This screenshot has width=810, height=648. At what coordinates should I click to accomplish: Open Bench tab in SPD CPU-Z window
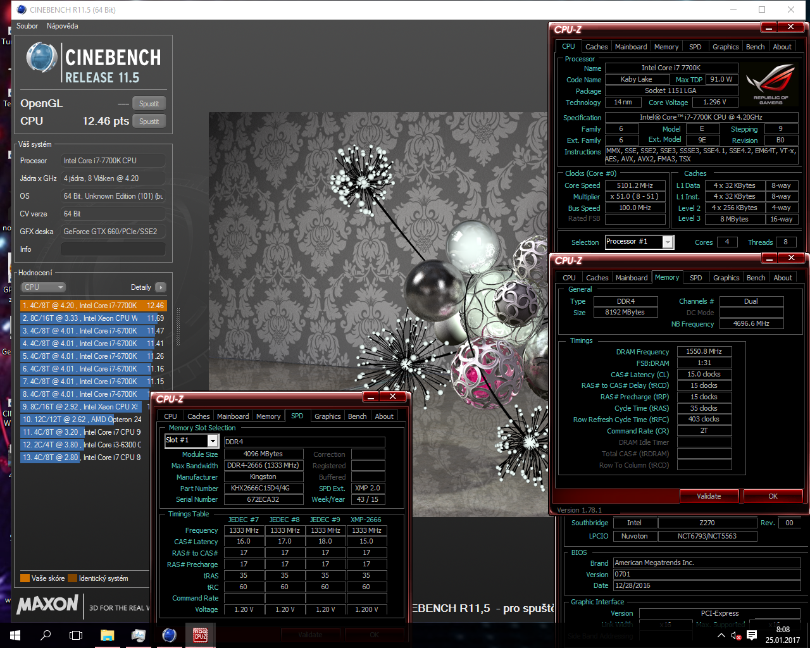click(357, 416)
